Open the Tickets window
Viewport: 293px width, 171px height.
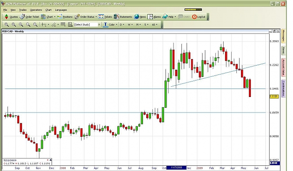[105, 17]
